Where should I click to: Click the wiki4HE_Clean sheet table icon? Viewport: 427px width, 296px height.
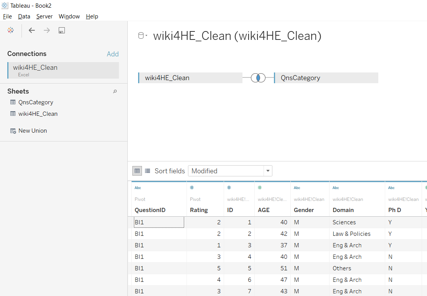click(13, 114)
